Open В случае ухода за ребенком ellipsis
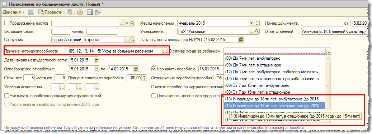This screenshot has width=372, height=134. [x=335, y=51]
